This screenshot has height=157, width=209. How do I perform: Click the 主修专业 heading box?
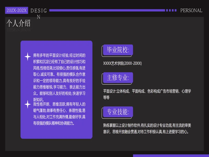click(118, 77)
